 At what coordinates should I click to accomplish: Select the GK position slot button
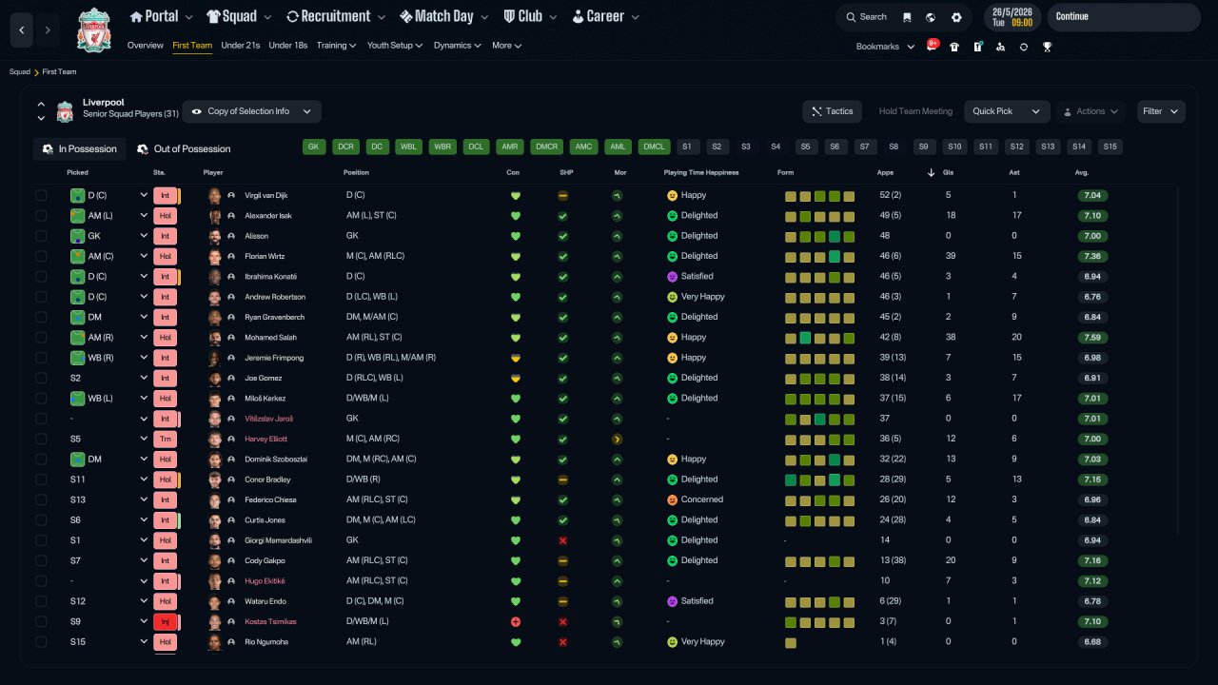(x=314, y=147)
